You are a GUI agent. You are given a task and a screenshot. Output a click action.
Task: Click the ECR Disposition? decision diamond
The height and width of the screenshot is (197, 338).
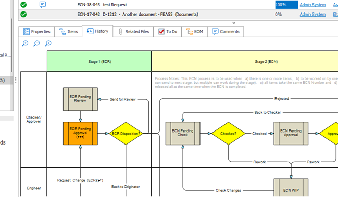[126, 134]
